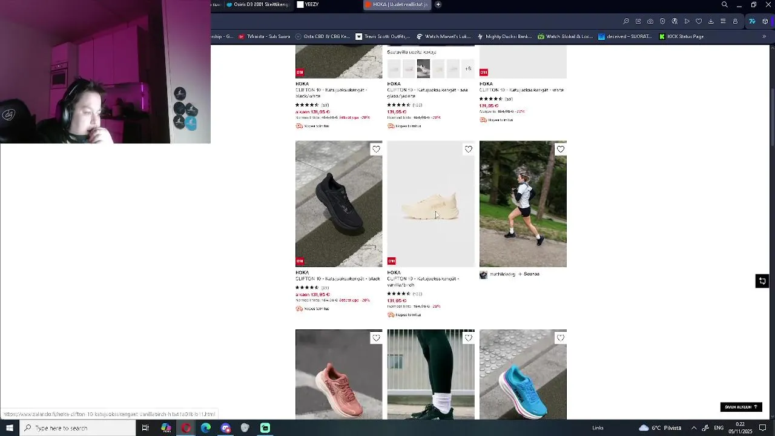This screenshot has width=775, height=436.
Task: Select the dark highlighted colour variant thumbnail
Action: coord(423,68)
